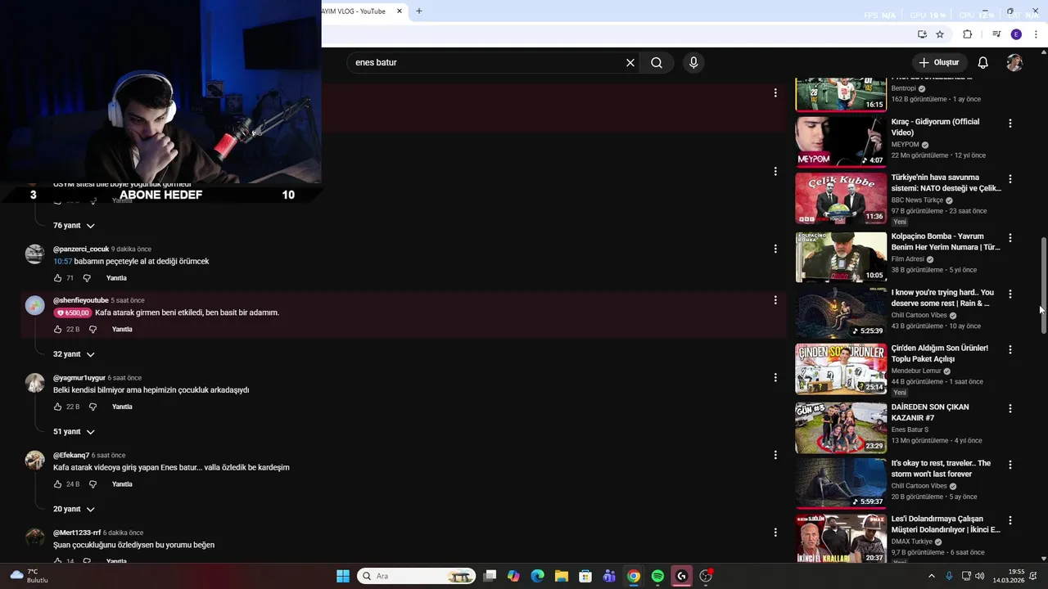1048x589 pixels.
Task: Open options for @Efekanq7 comment
Action: click(x=775, y=455)
